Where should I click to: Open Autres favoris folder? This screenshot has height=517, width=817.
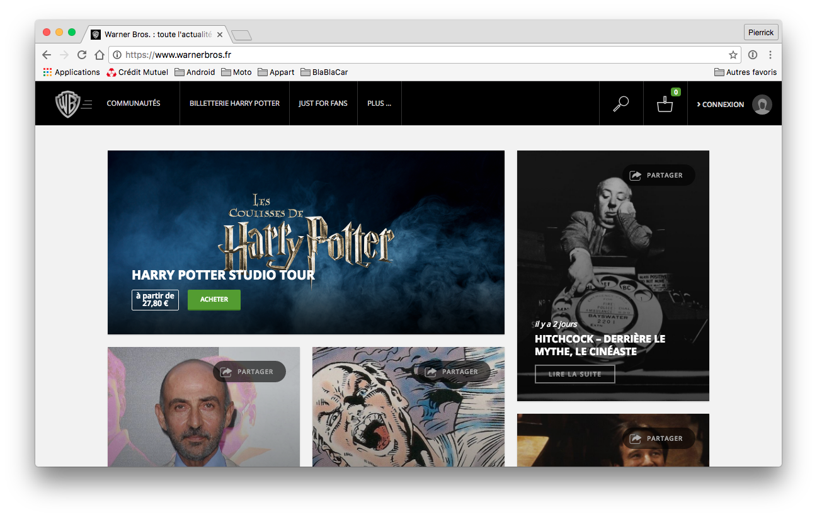click(745, 72)
